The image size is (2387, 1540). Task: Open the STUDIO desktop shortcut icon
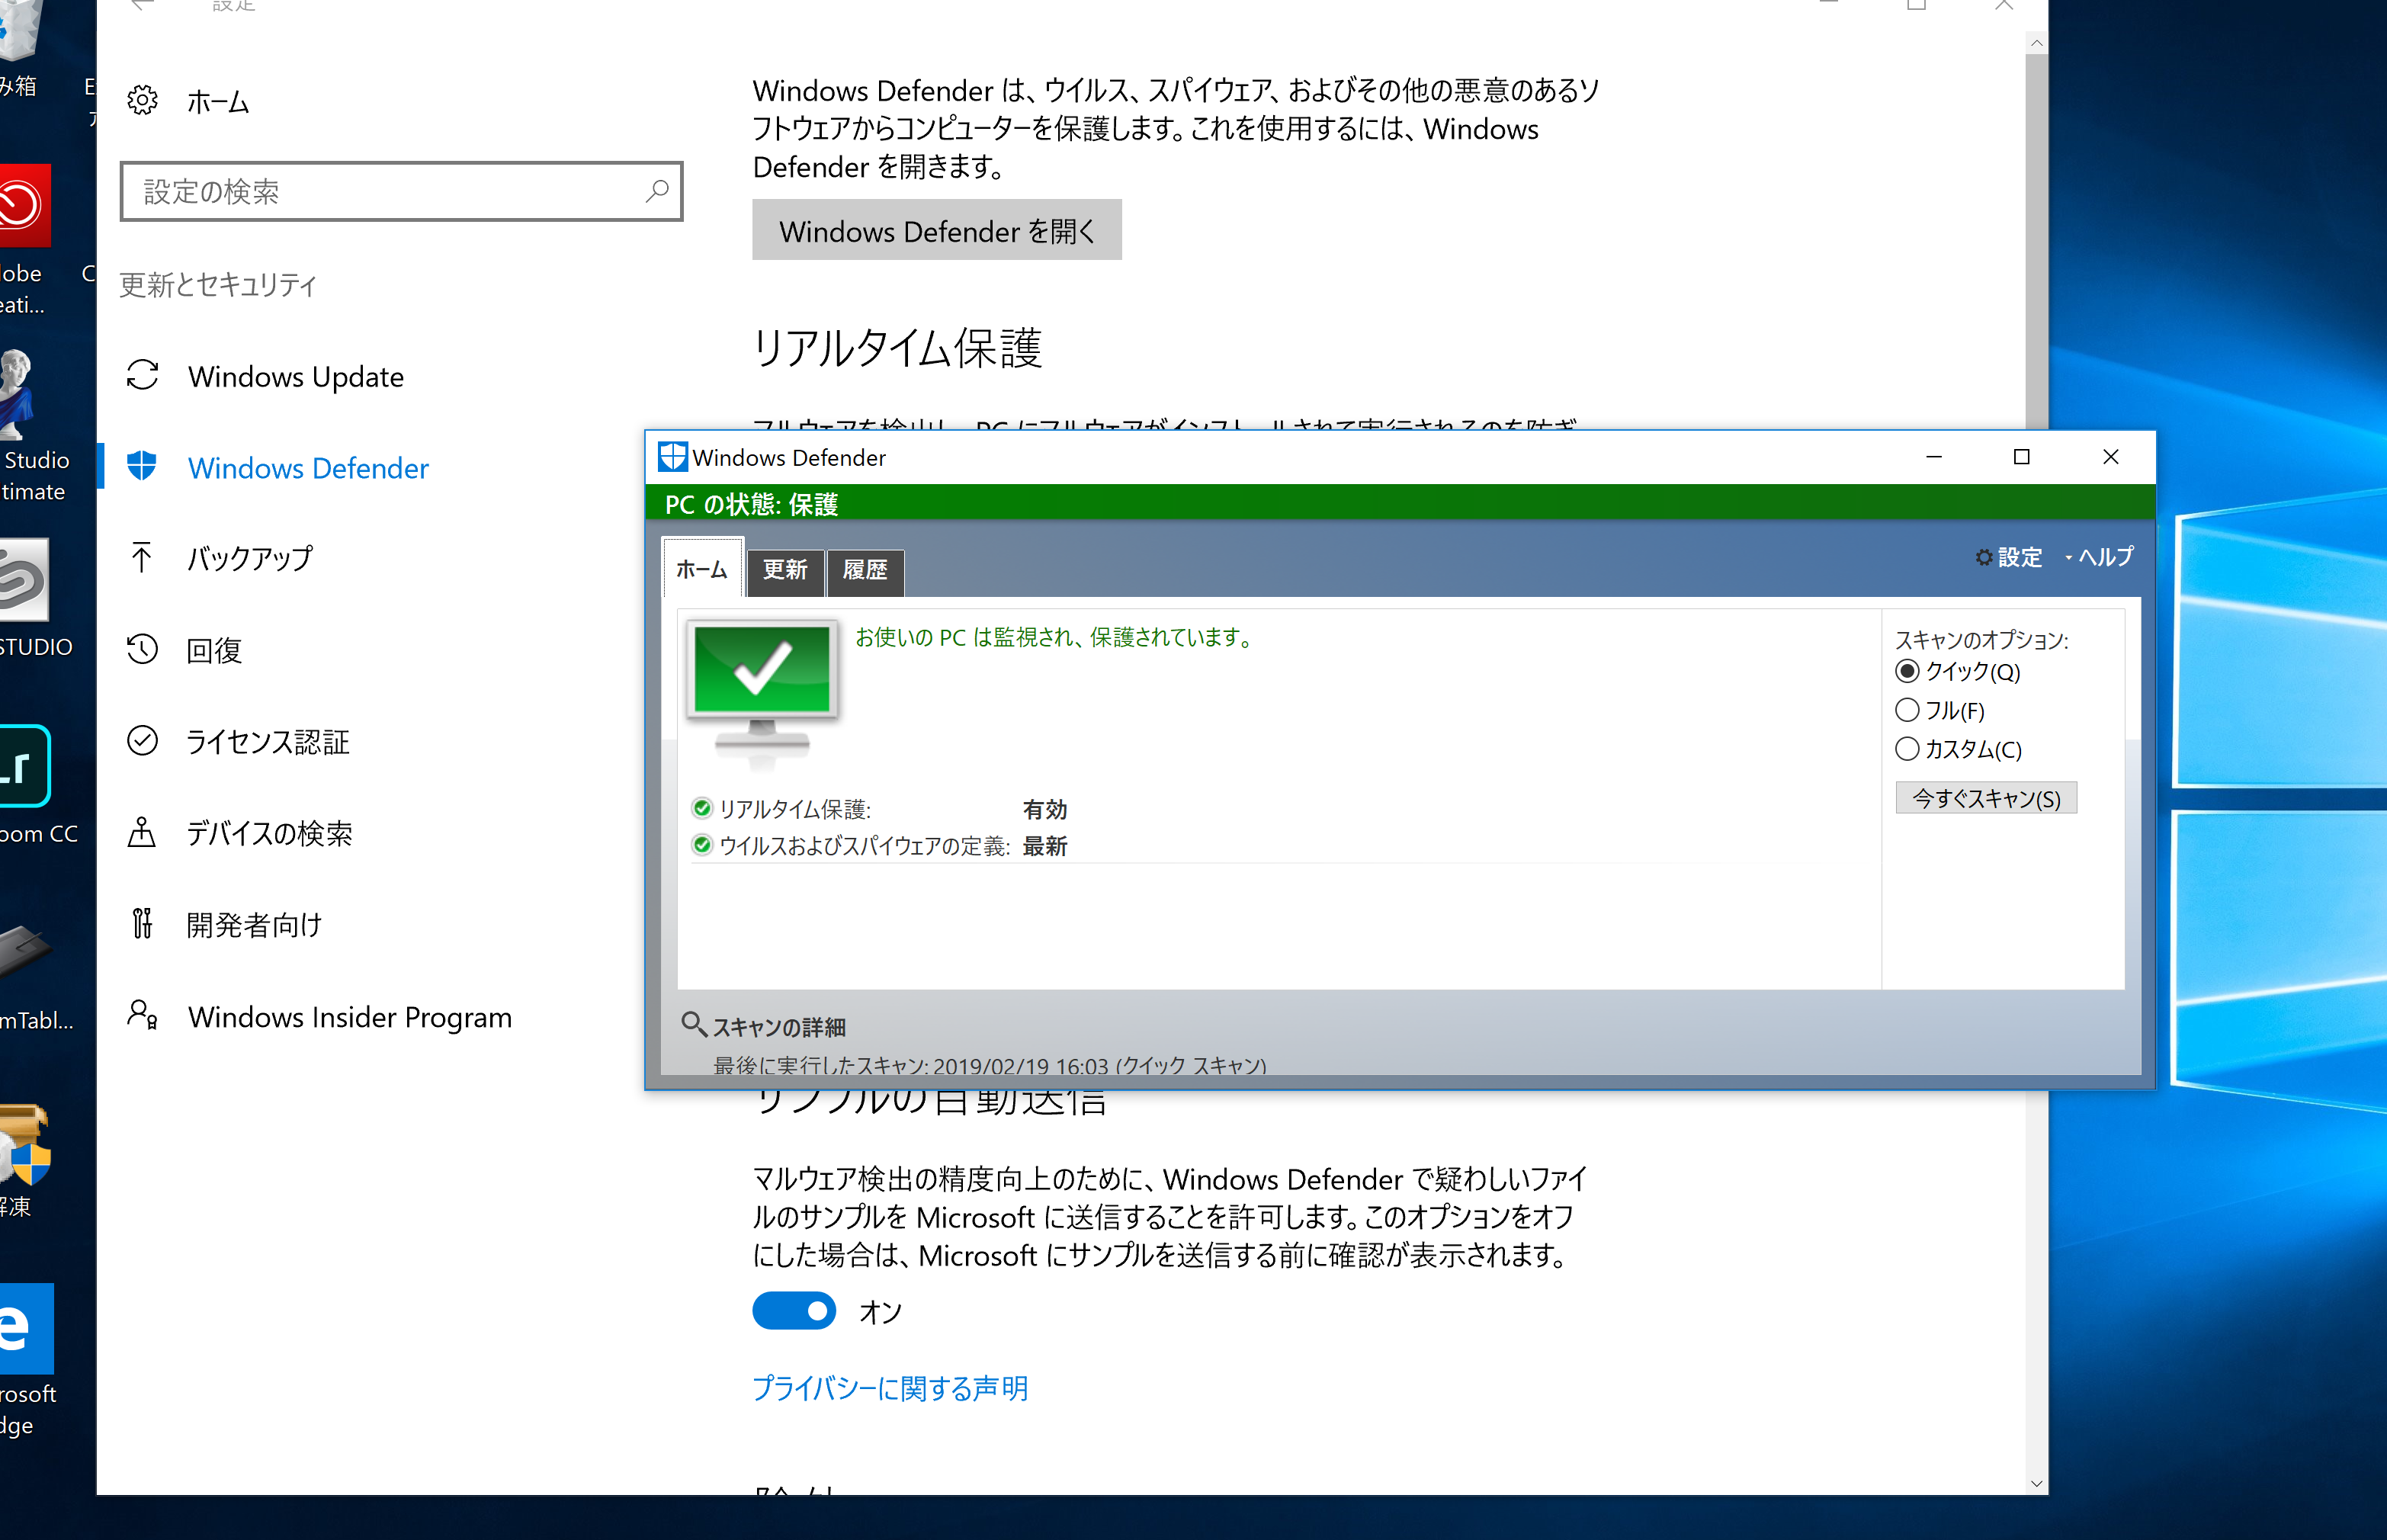[x=24, y=579]
